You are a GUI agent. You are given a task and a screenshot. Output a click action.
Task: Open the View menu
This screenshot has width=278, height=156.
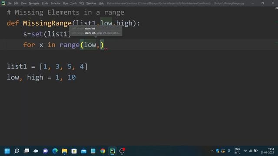pyautogui.click(x=23, y=3)
